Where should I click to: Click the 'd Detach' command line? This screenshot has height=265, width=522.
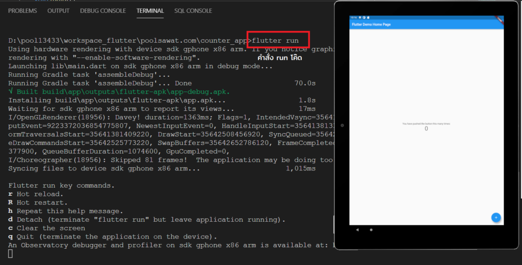(x=147, y=220)
